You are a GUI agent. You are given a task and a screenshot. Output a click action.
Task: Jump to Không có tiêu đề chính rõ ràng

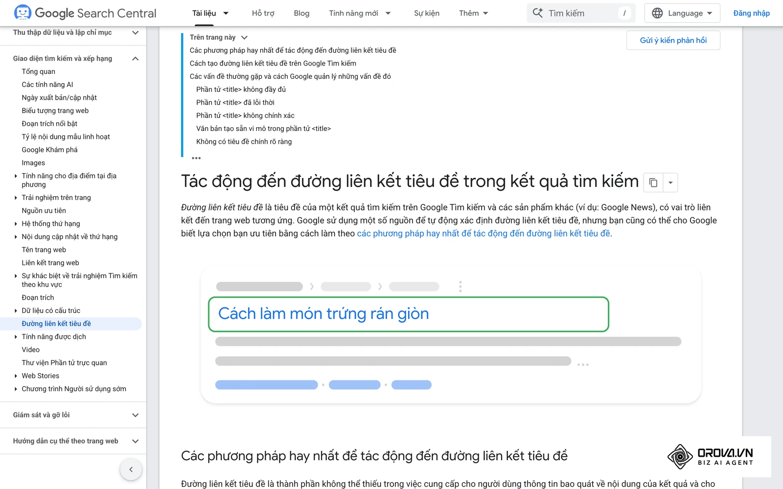pos(244,141)
